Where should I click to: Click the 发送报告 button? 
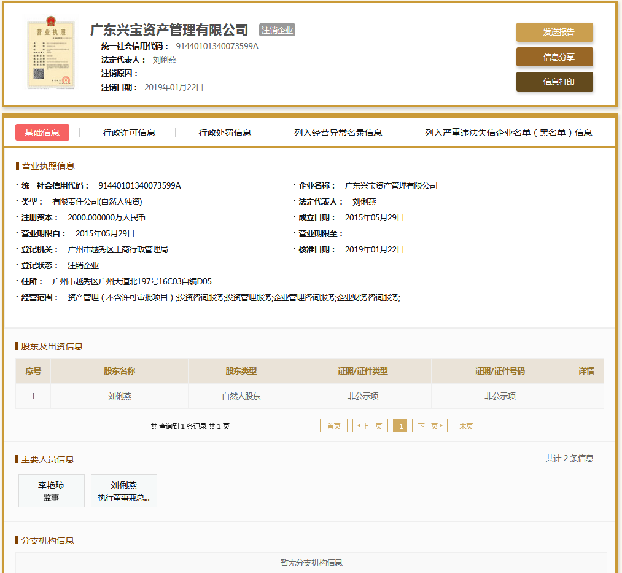click(x=554, y=32)
